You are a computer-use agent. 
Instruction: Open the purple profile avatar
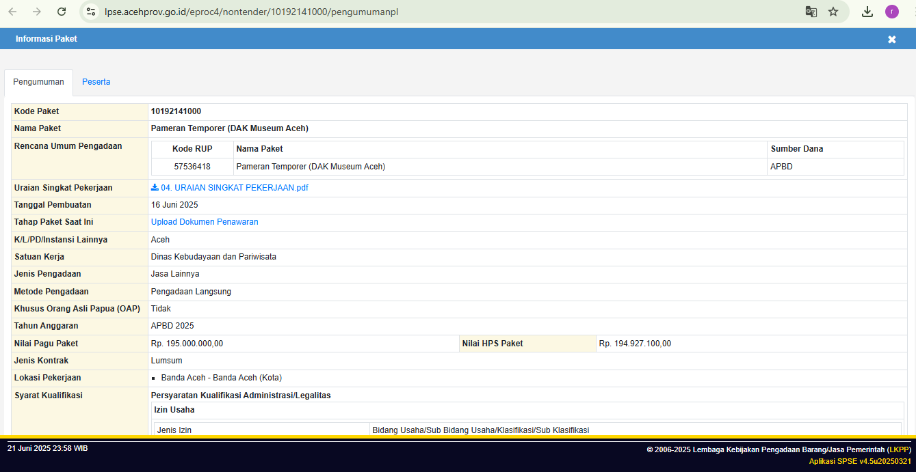click(891, 12)
